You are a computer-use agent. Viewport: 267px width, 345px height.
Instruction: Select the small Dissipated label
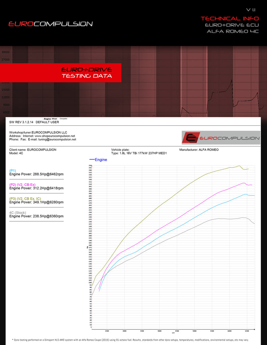coord(63,119)
